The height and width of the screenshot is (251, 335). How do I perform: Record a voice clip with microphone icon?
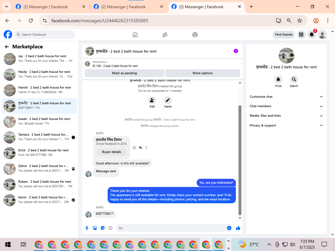[x=87, y=228]
